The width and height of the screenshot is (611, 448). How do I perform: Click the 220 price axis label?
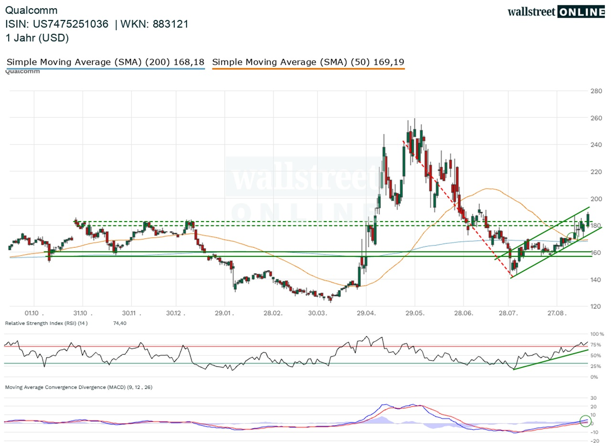596,172
